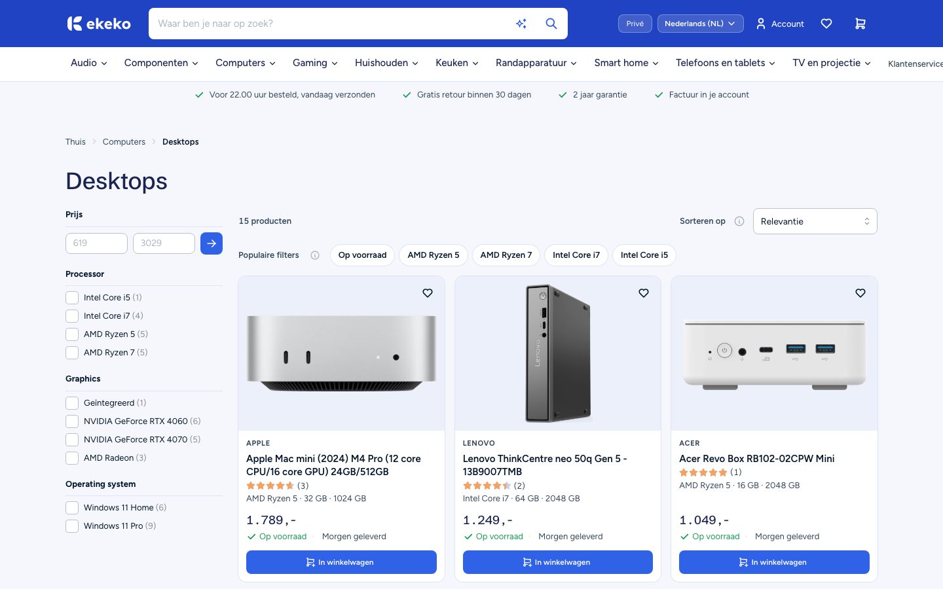Enable the NVIDIA GeForce RTX 4060 filter
The height and width of the screenshot is (589, 943).
72,421
